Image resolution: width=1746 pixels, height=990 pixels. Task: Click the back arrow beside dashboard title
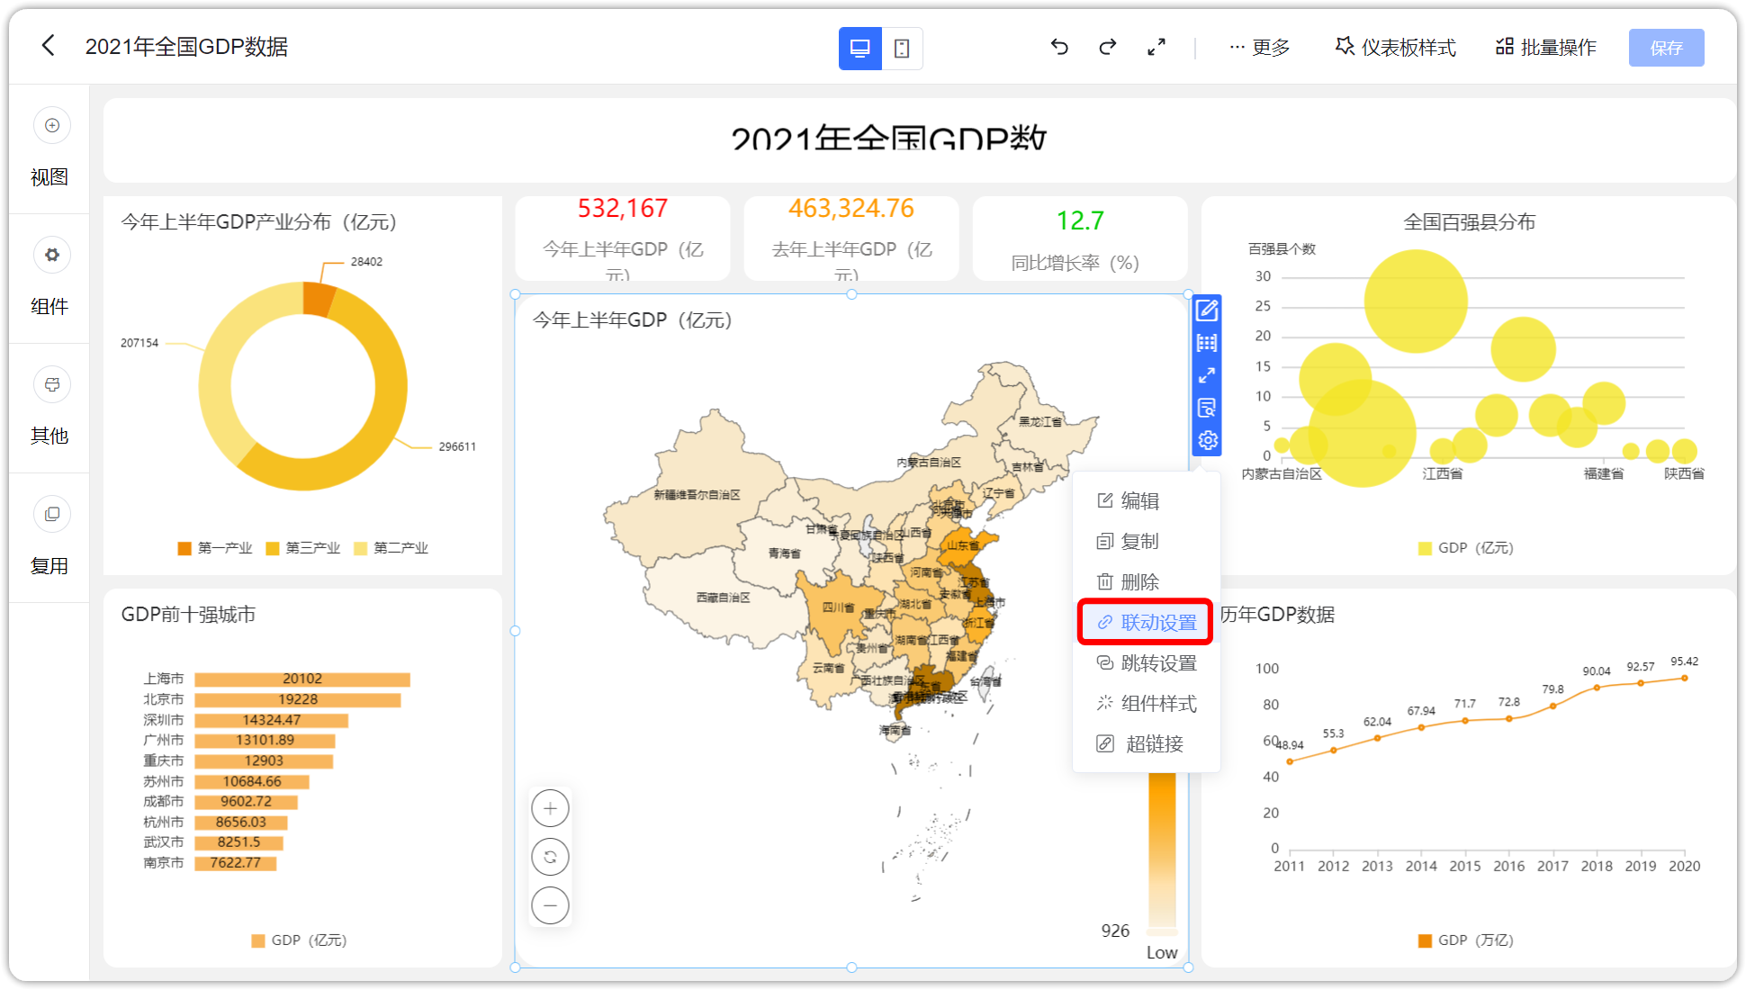click(x=49, y=46)
